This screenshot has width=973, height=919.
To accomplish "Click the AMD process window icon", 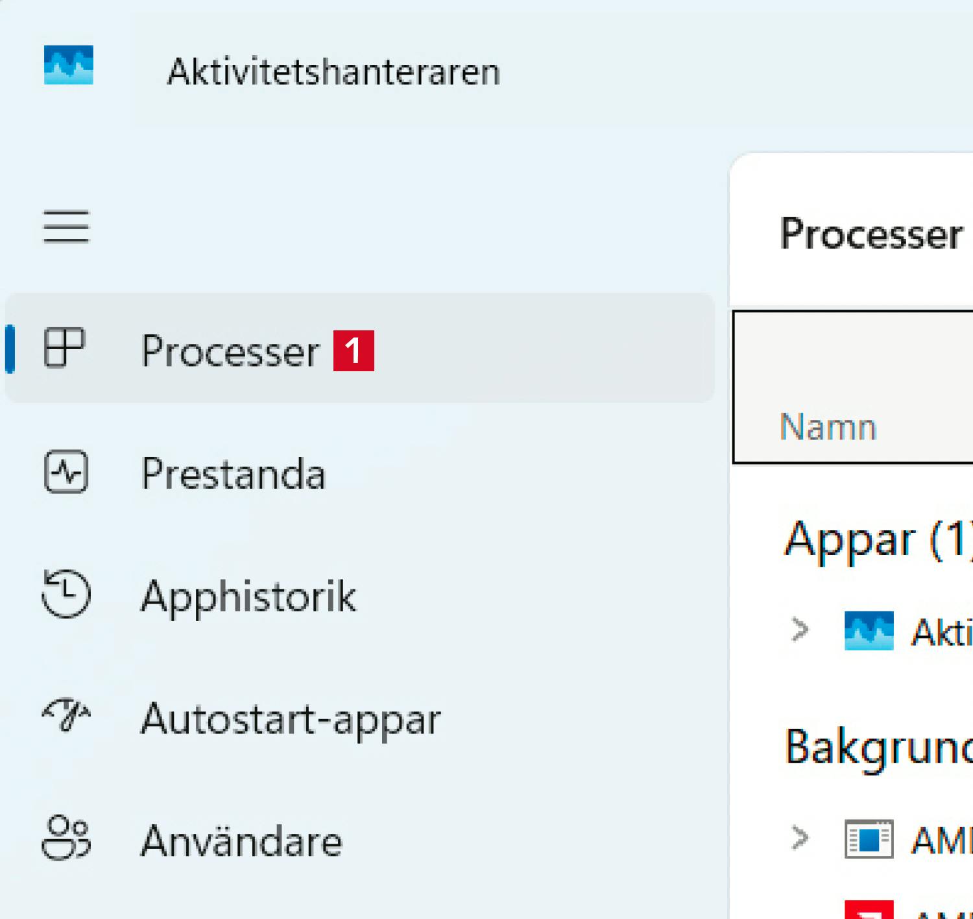I will point(869,839).
